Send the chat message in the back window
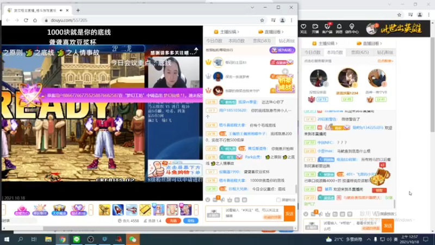435x245 pixels. (x=388, y=226)
